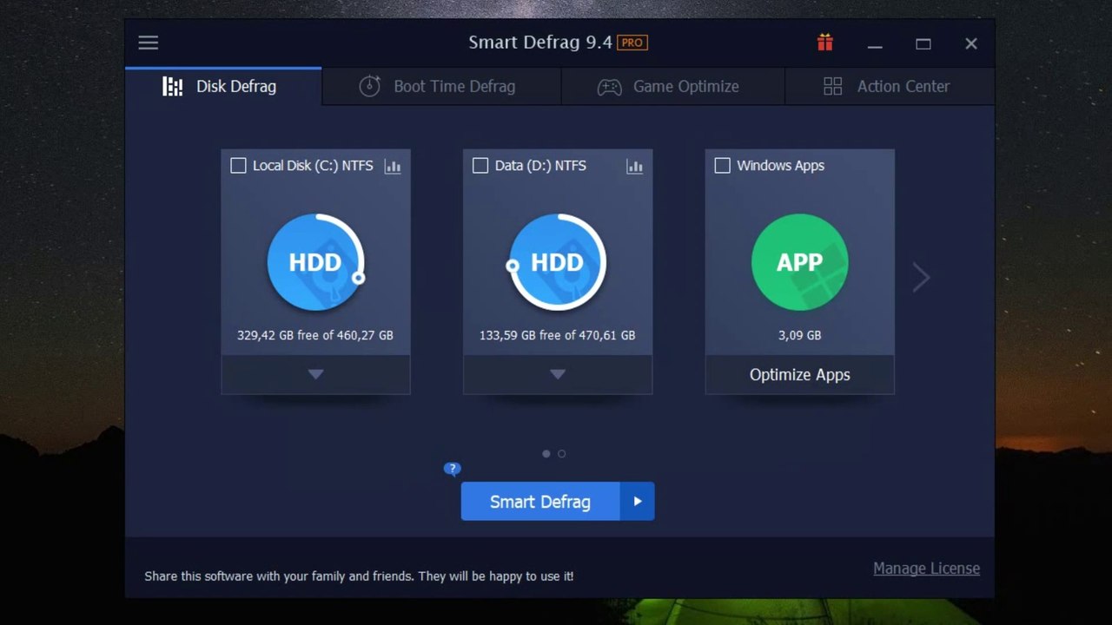Open the Action Center tab
The image size is (1112, 625).
click(x=890, y=87)
